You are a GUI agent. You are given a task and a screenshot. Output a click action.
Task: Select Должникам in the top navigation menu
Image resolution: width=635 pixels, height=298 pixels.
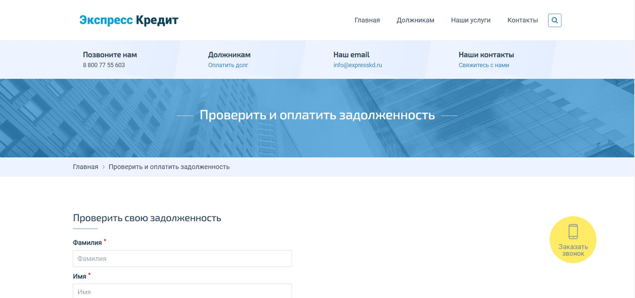pos(415,20)
